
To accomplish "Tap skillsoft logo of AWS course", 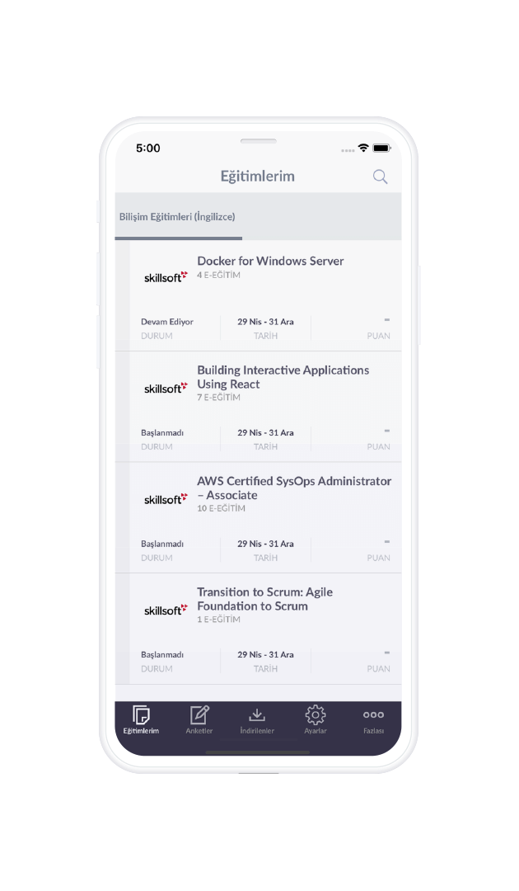I will point(166,499).
